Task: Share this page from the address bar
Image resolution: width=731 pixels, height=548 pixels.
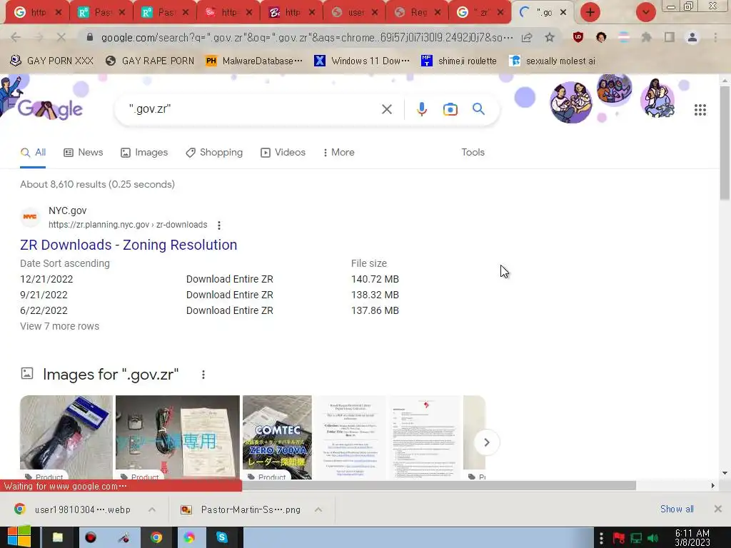Action: [527, 37]
